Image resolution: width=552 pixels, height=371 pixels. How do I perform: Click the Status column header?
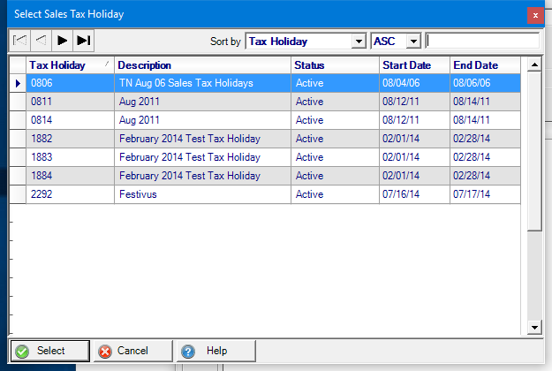pos(335,65)
